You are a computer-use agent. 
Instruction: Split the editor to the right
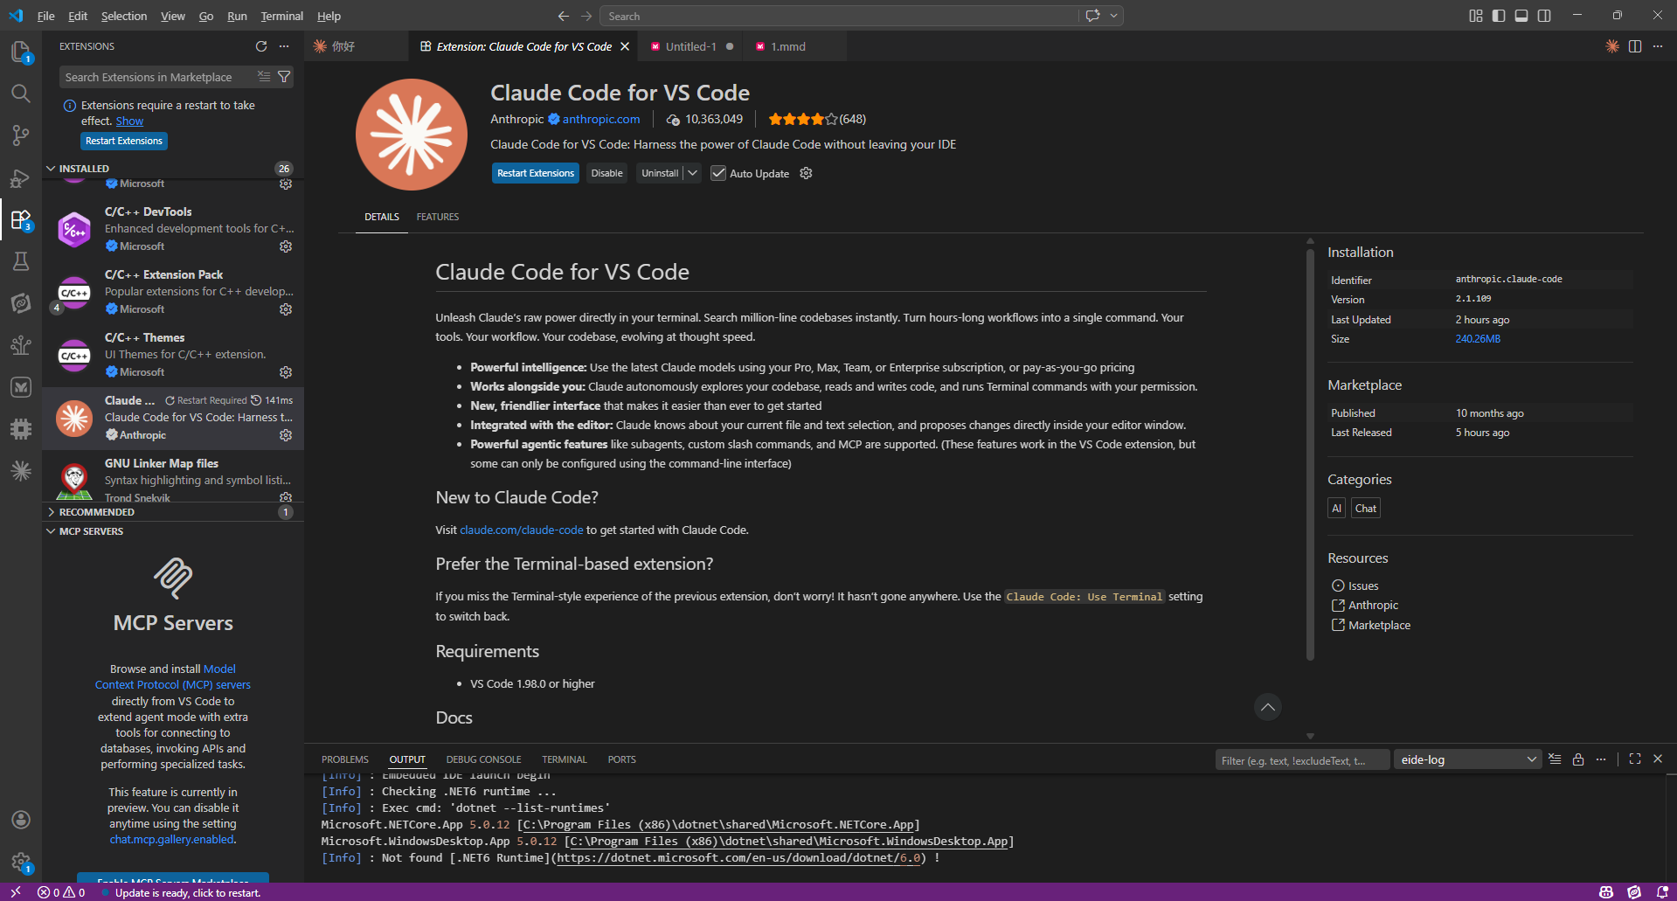click(1635, 46)
